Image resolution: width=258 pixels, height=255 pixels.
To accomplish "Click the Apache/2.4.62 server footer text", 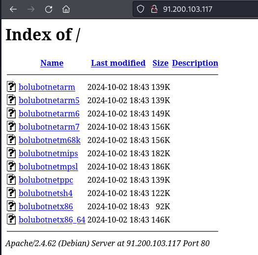I will (108, 243).
